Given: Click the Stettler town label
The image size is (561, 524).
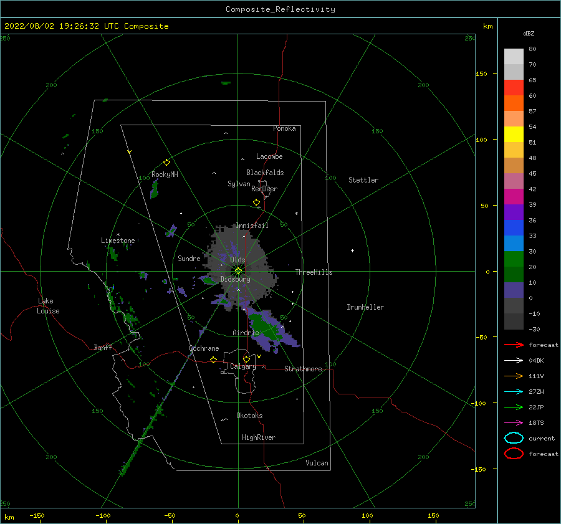Looking at the screenshot, I should [x=363, y=180].
